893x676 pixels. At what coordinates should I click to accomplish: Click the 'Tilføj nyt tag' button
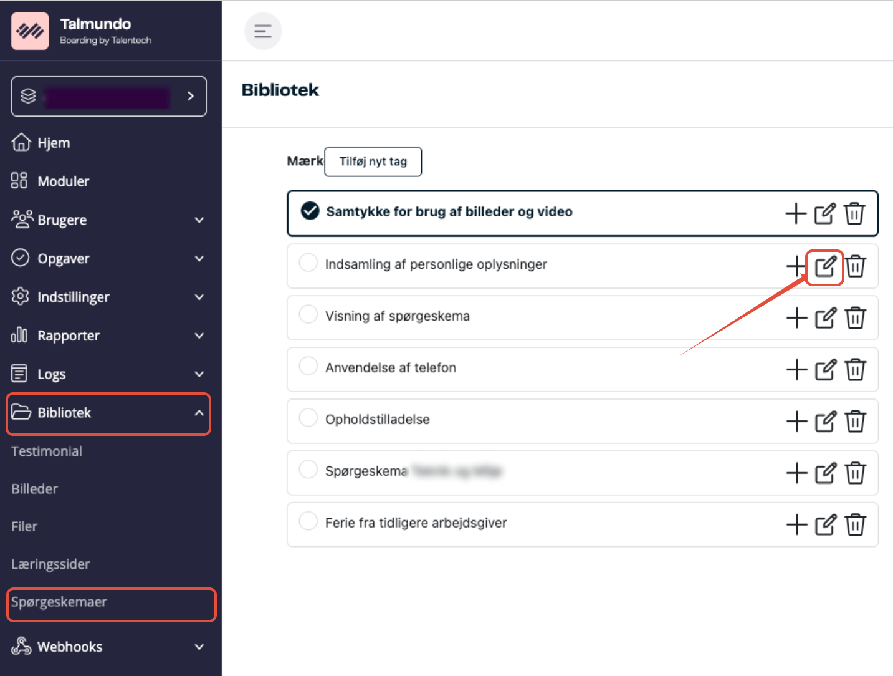373,162
